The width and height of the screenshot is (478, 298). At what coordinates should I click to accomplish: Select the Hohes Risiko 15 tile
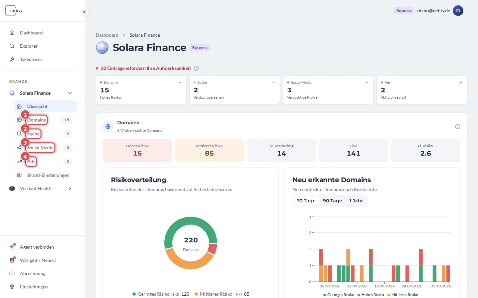coord(137,151)
